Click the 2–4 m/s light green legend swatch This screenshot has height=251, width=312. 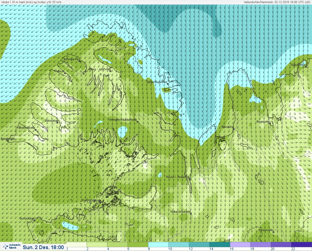click(97, 244)
